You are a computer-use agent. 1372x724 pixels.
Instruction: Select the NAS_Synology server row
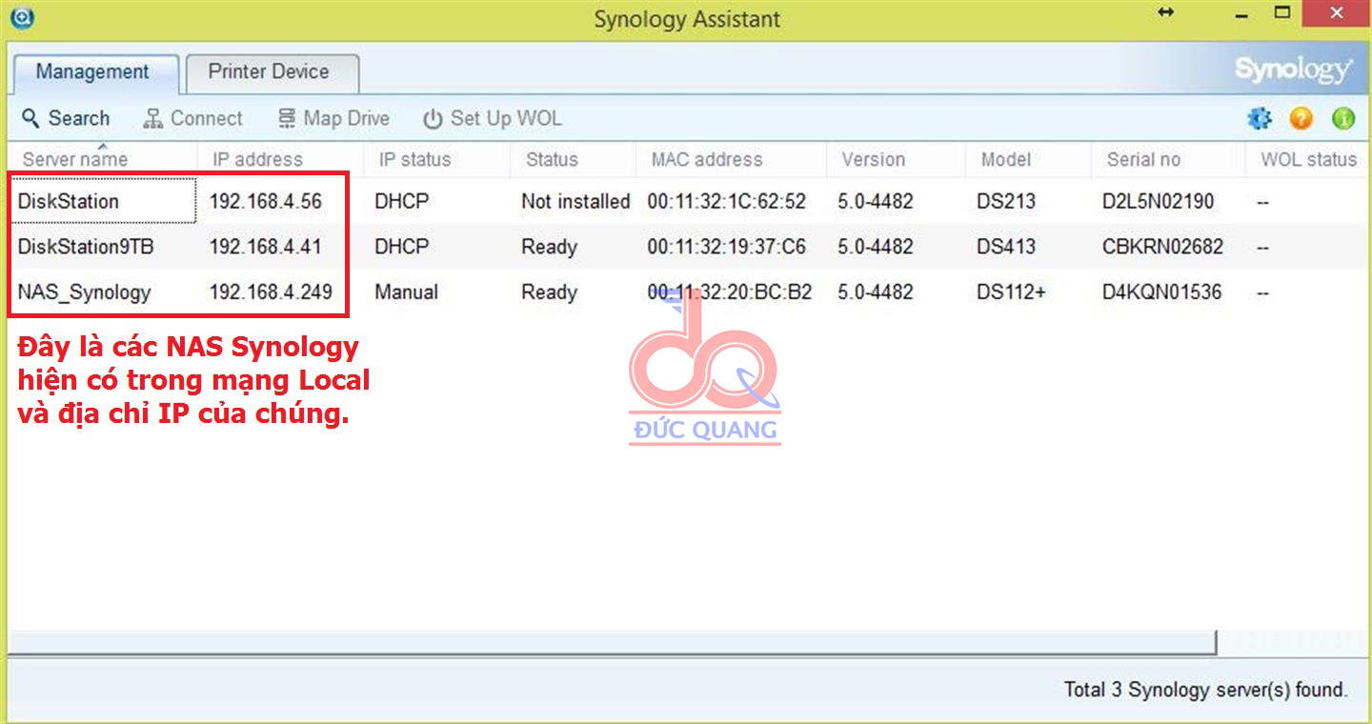(x=686, y=292)
